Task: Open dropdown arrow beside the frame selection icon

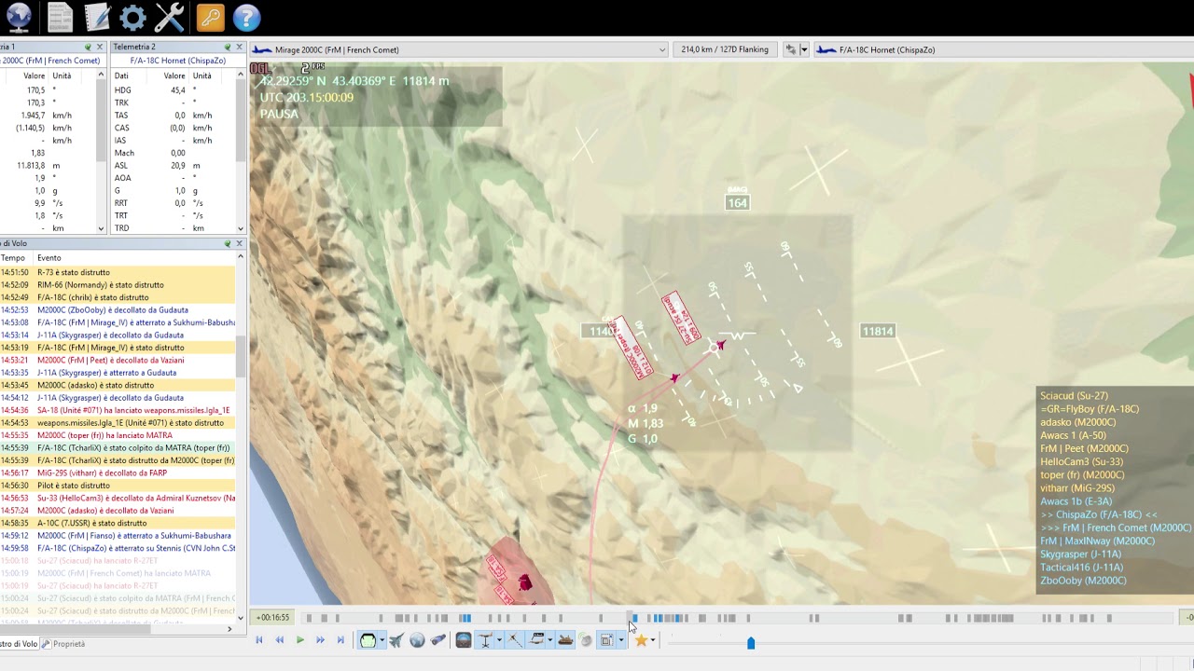Action: [x=621, y=640]
